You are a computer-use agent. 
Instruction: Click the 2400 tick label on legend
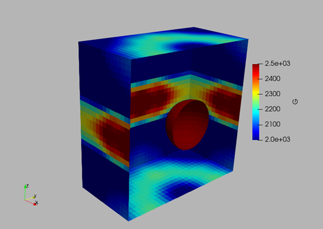[x=273, y=79]
